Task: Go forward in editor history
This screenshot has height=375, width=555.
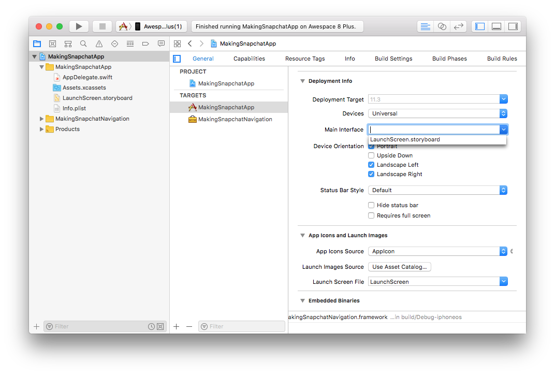Action: click(x=201, y=44)
